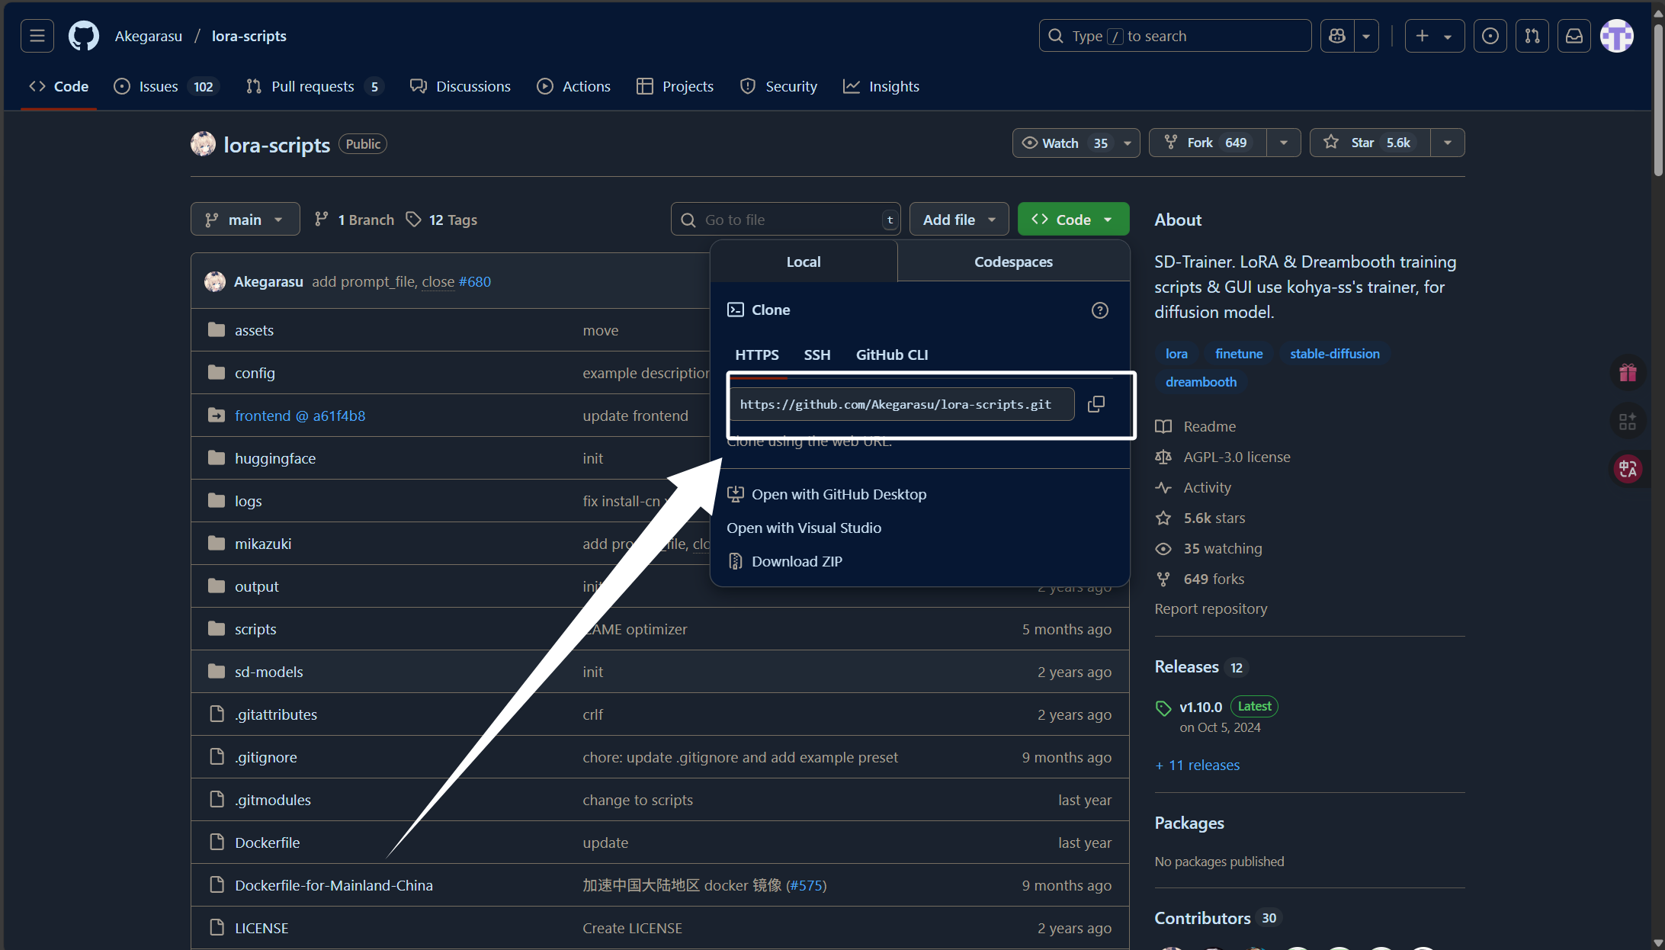Image resolution: width=1665 pixels, height=950 pixels.
Task: Open the Readme link in About
Action: click(x=1196, y=426)
